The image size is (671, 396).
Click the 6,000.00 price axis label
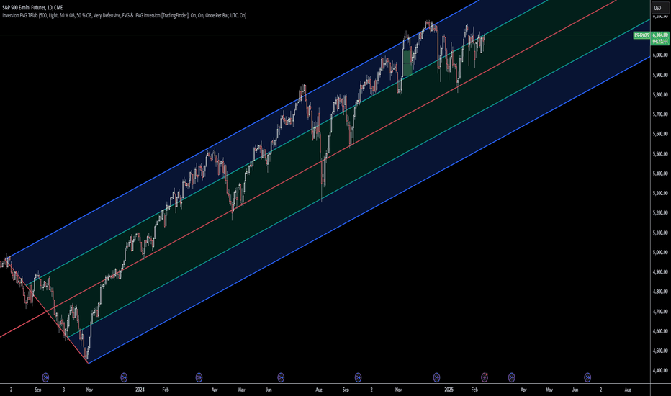coord(660,55)
